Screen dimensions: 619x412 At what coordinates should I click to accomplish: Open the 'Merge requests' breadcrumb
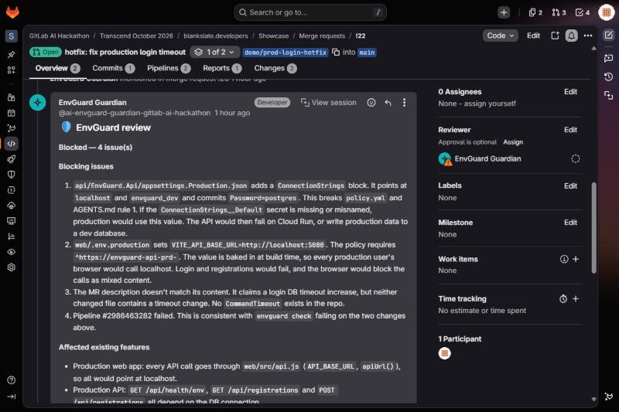click(322, 36)
